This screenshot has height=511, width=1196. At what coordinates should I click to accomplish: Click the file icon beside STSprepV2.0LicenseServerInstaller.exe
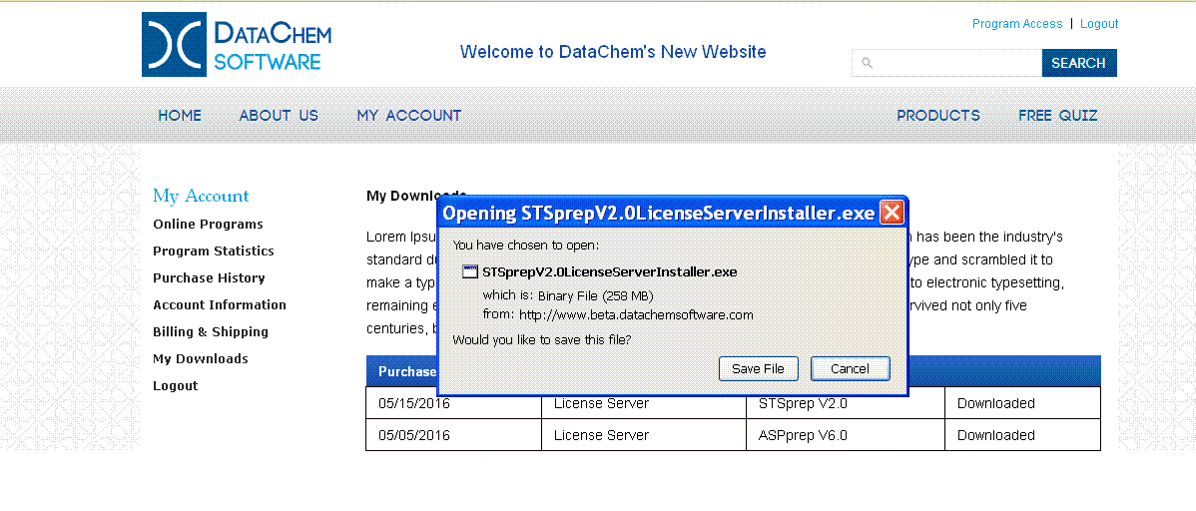[x=470, y=272]
